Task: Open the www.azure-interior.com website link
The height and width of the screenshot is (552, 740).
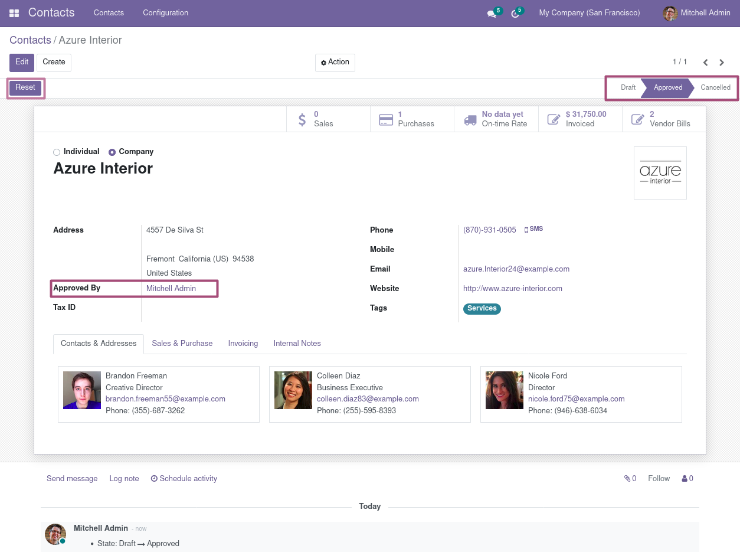Action: pos(513,289)
